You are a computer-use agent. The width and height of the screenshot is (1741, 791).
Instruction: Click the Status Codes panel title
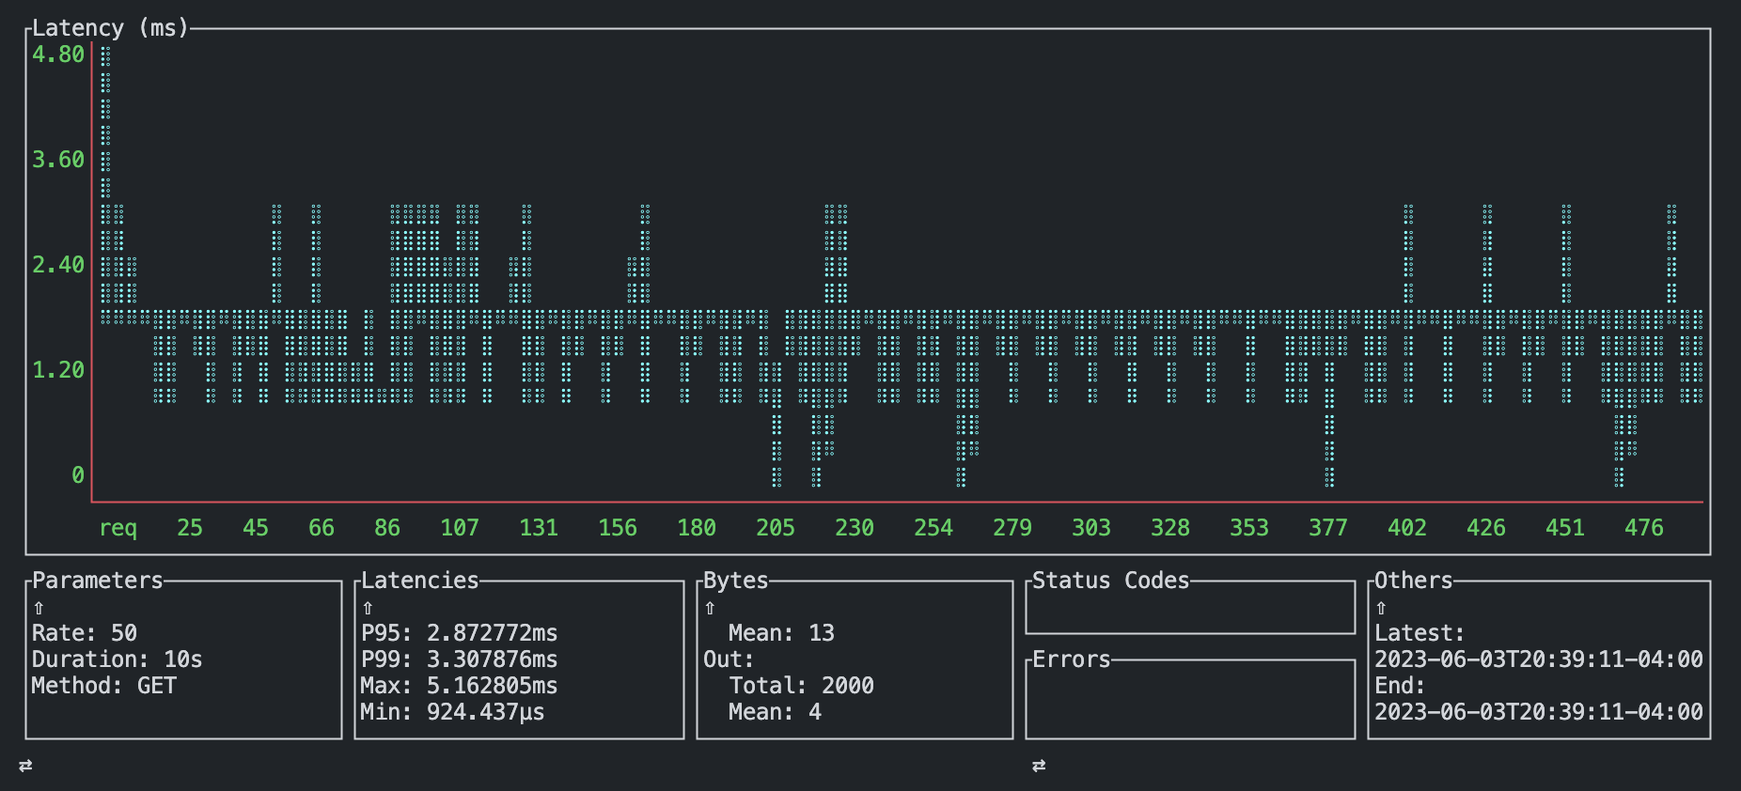coord(1111,581)
